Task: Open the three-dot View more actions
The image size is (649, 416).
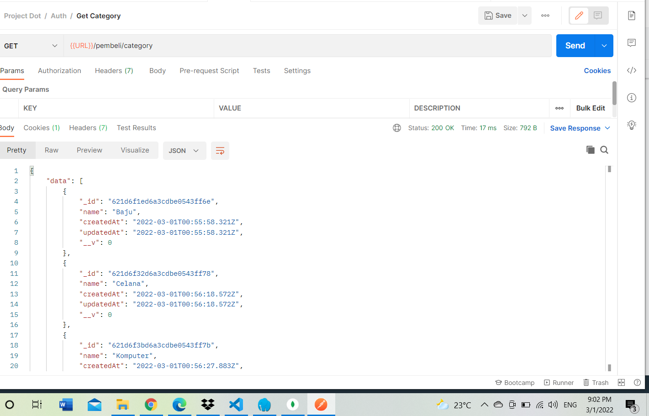Action: [x=545, y=16]
